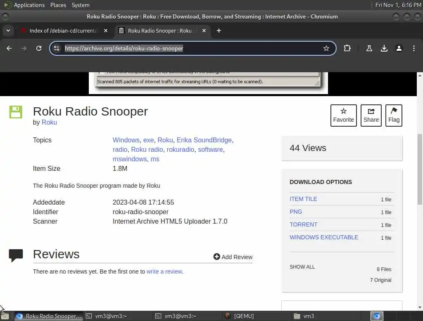Viewport: 423px width, 321px height.
Task: Open the Roku radio topic link
Action: [x=147, y=150]
